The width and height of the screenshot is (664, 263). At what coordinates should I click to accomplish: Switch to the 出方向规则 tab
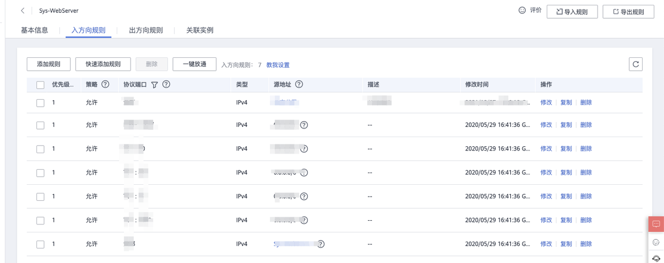tap(146, 30)
